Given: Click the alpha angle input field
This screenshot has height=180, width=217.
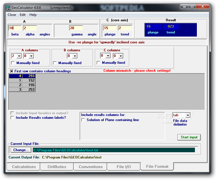Looking at the screenshot, I should 30,28.
